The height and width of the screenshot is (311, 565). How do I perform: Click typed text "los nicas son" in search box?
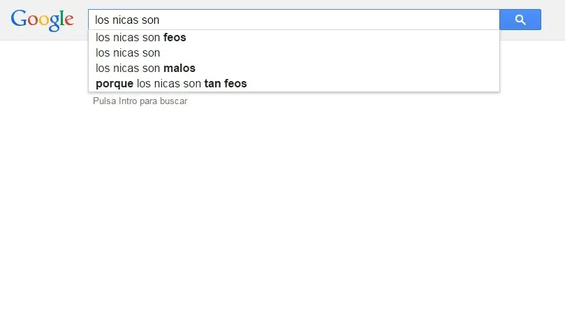click(x=128, y=20)
